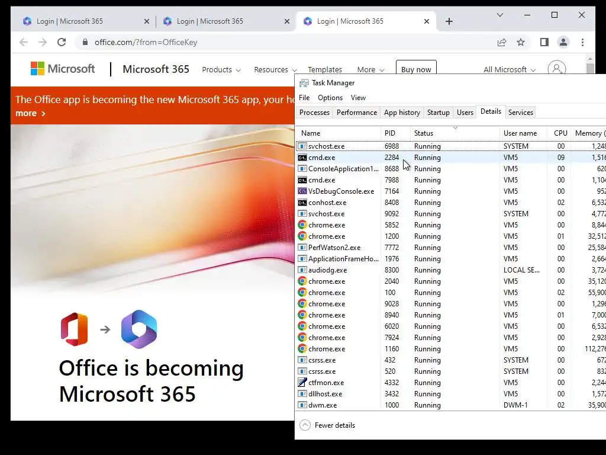The height and width of the screenshot is (455, 606).
Task: Close the first Login | Microsoft 365 tab
Action: pos(147,21)
